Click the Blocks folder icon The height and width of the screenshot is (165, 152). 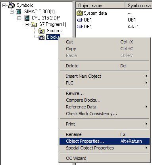pyautogui.click(x=41, y=37)
